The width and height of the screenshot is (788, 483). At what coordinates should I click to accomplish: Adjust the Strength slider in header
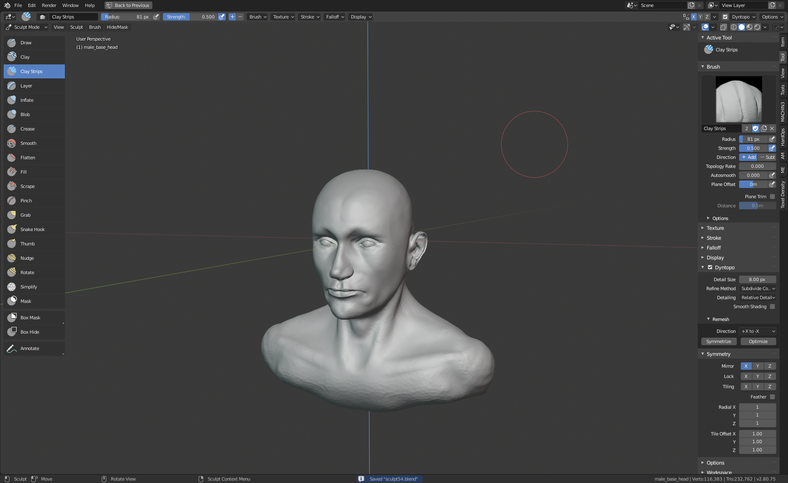pos(190,17)
